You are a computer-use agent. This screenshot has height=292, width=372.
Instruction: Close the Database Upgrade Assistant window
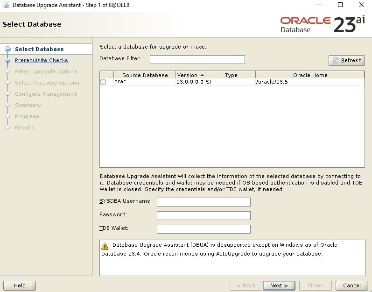[x=362, y=5]
